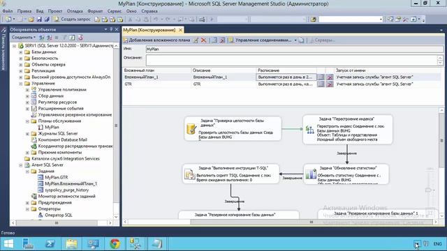Click the designer zoom slider handle
Image resolution: width=447 pixels, height=251 pixels.
click(x=428, y=190)
